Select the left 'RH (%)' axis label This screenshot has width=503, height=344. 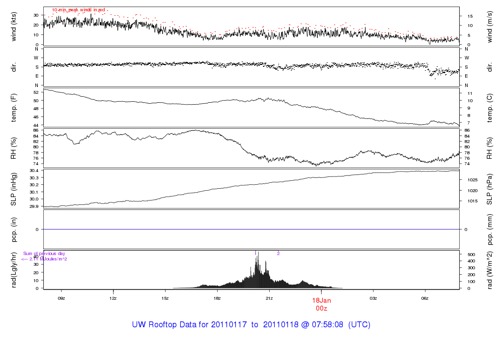coord(13,148)
